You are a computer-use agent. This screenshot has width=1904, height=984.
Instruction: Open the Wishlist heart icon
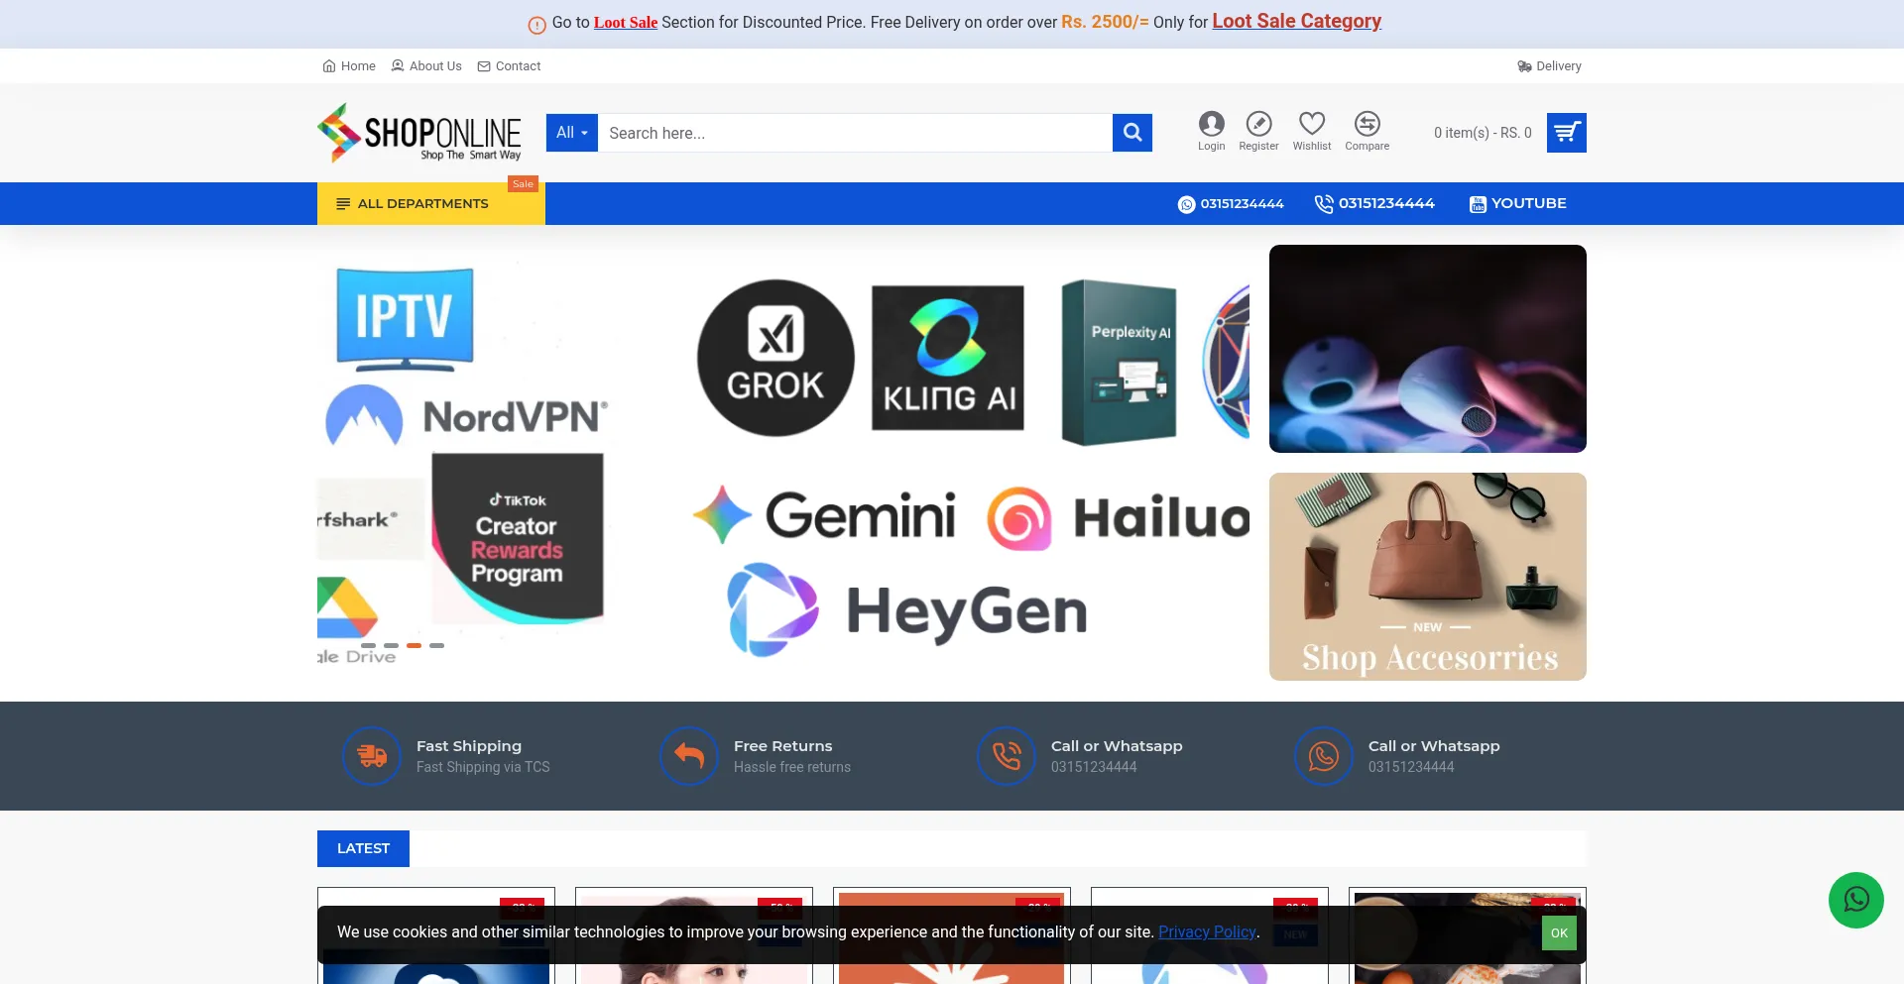[1312, 123]
